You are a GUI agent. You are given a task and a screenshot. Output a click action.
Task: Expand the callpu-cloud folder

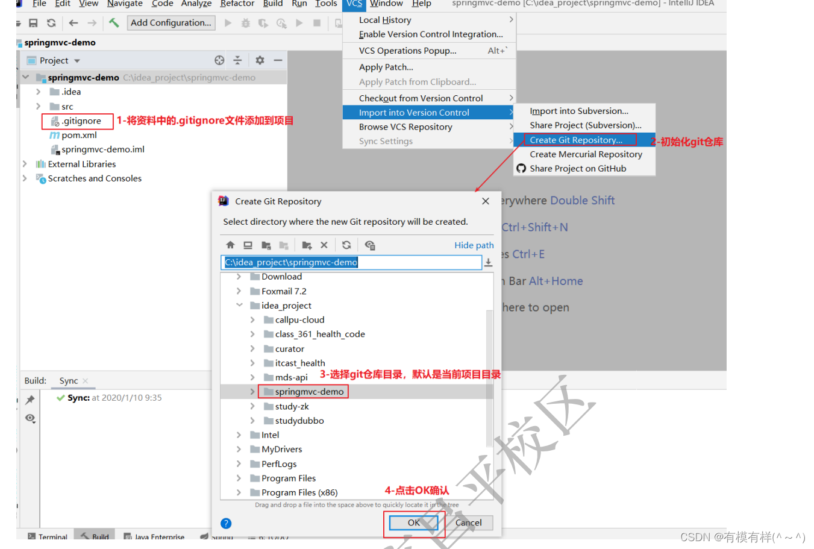(252, 320)
